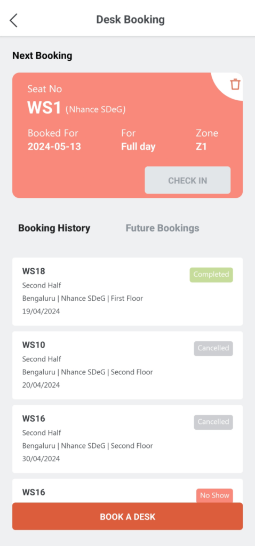Image resolution: width=255 pixels, height=546 pixels.
Task: Tap the Desk Booking page title
Action: [130, 20]
